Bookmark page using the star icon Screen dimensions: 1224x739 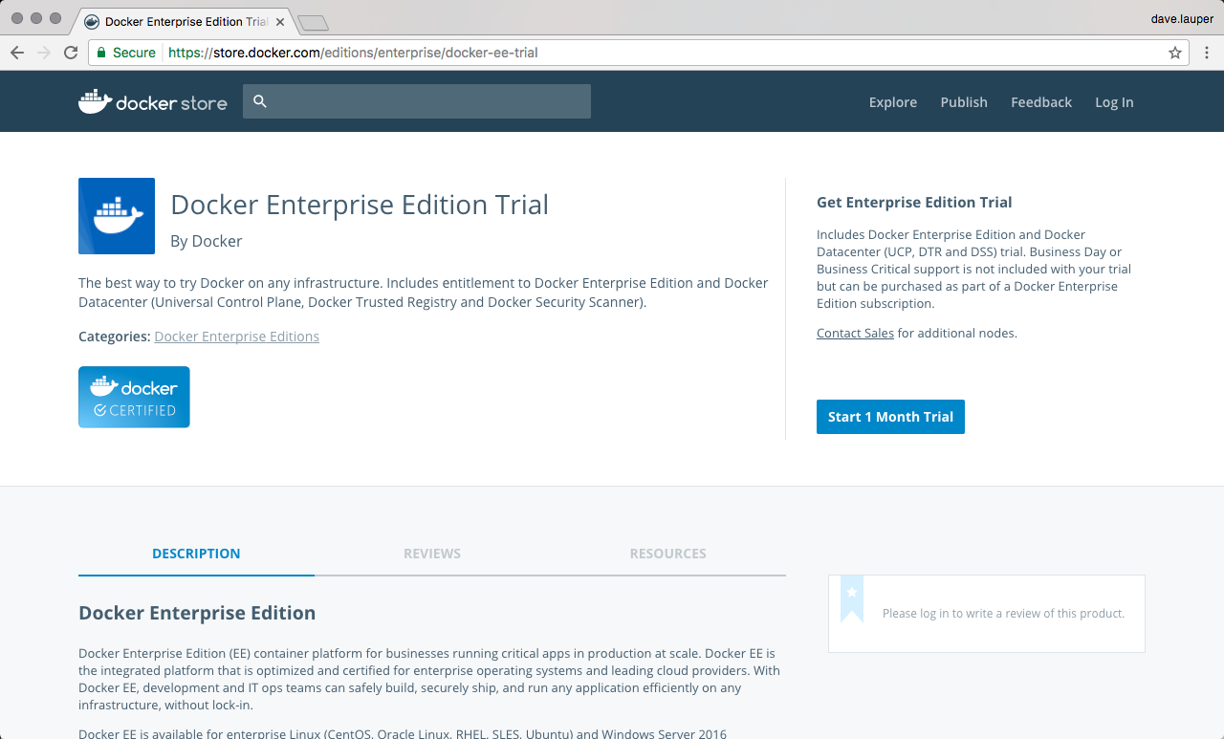1175,53
